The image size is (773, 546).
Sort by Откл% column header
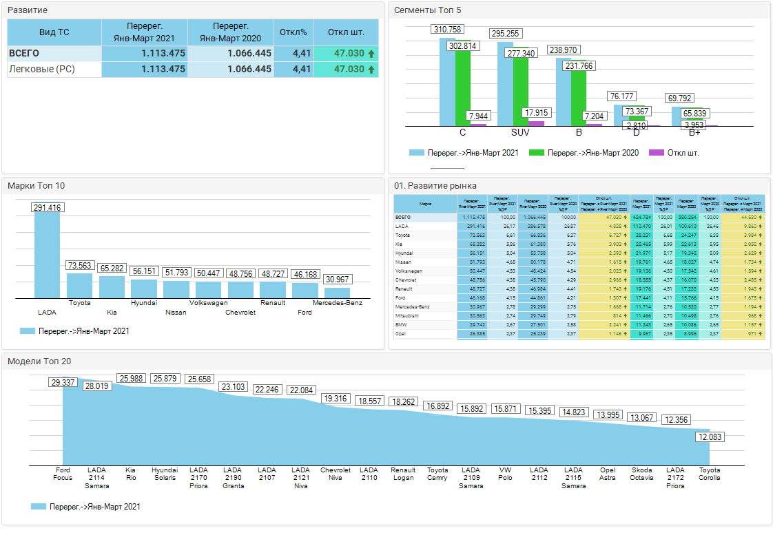[x=293, y=32]
